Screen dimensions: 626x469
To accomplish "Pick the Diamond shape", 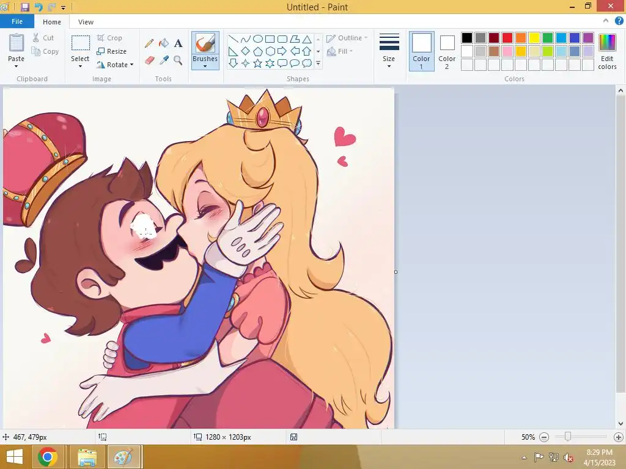I will click(246, 51).
